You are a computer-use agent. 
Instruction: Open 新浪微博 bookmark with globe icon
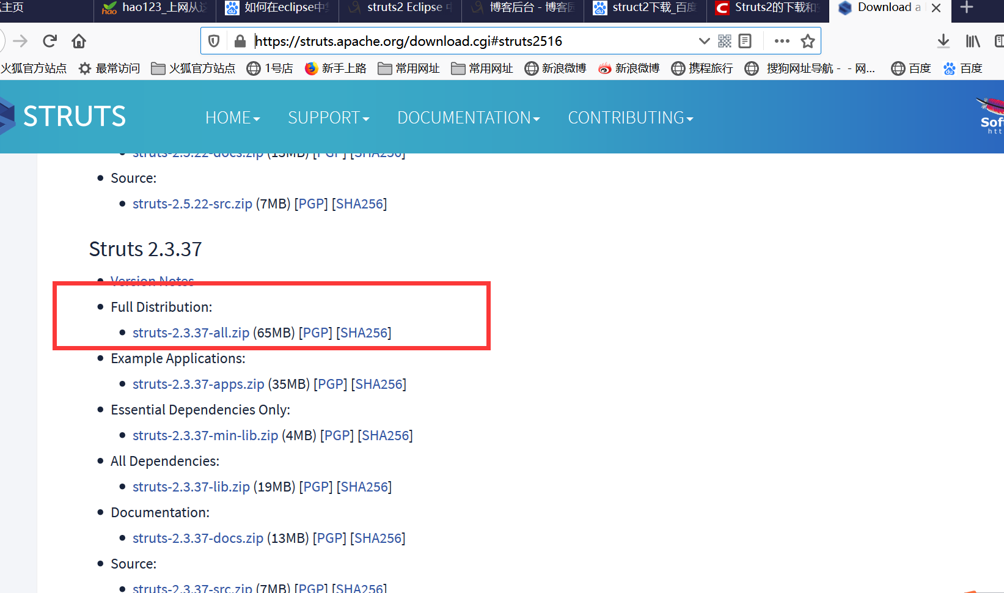tap(555, 68)
